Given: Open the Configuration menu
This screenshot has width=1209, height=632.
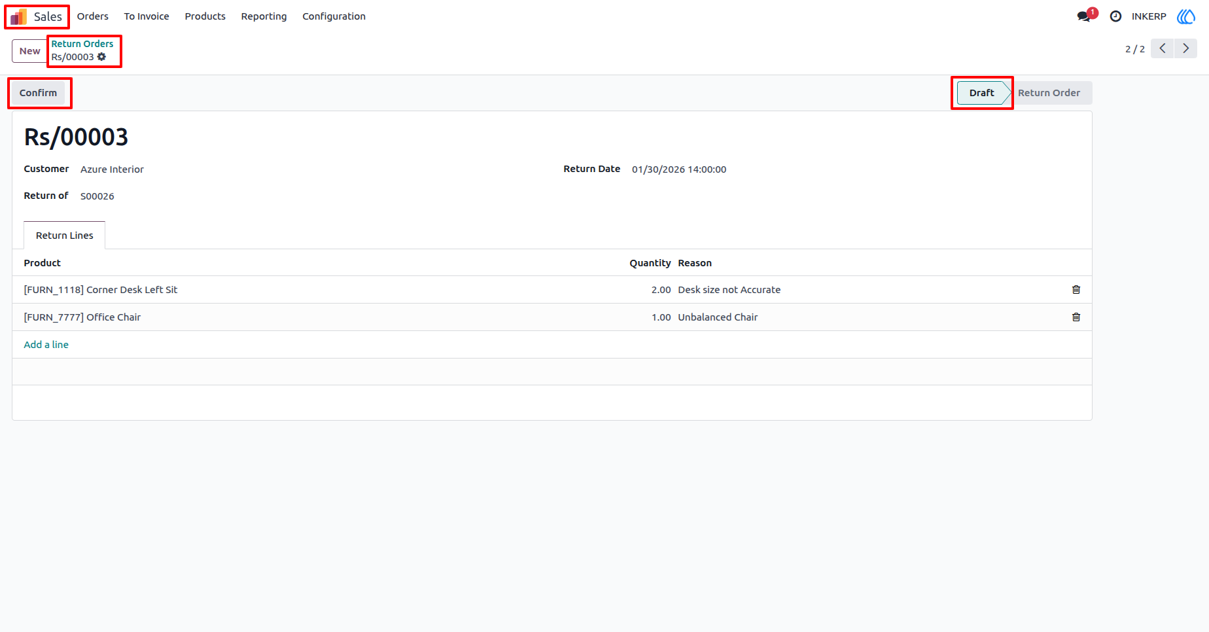Looking at the screenshot, I should [x=334, y=16].
